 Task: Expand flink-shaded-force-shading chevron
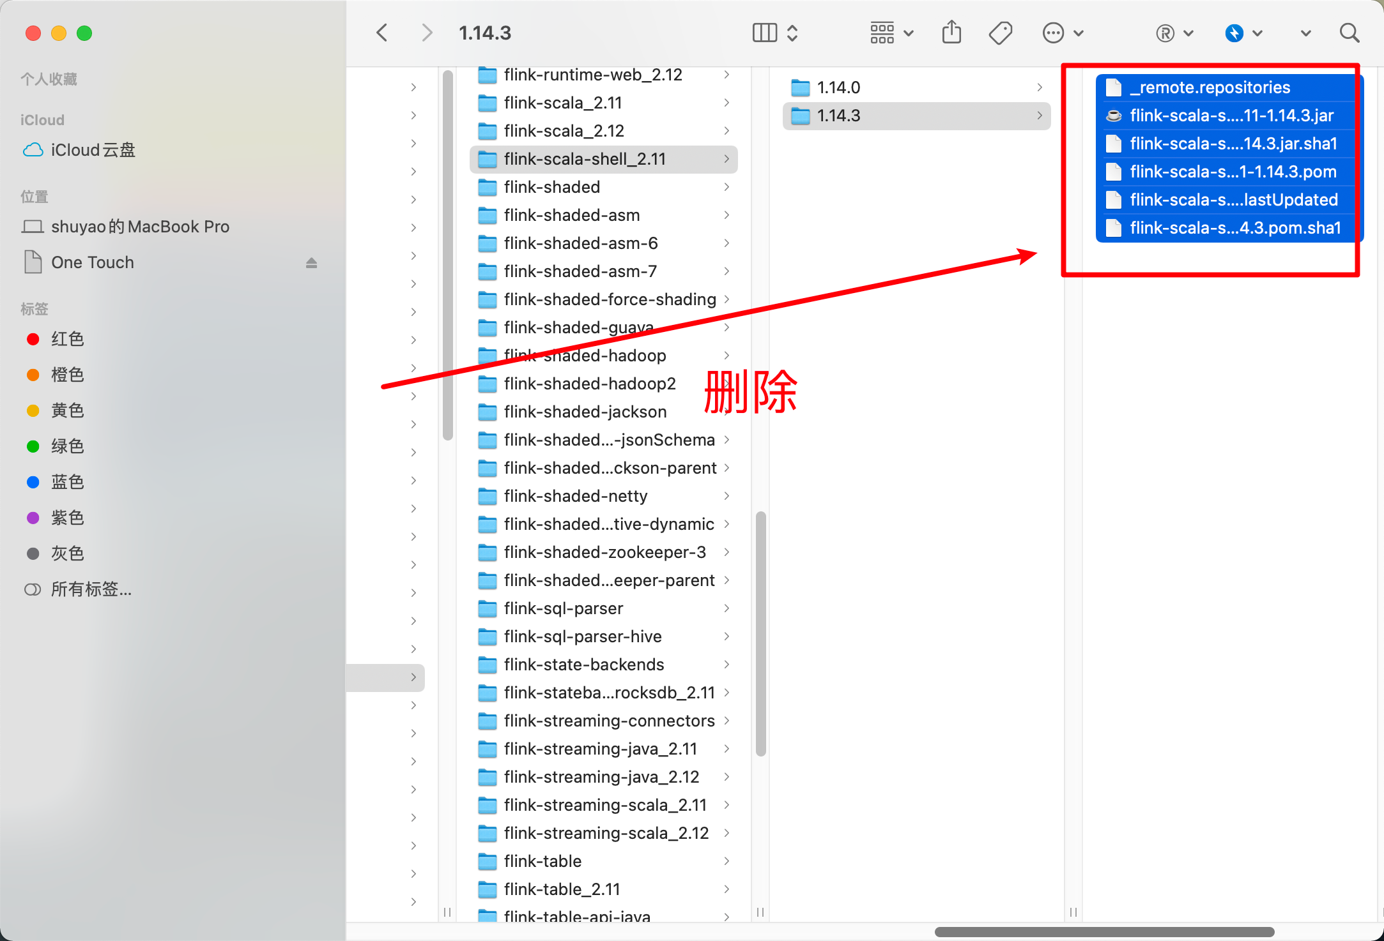pyautogui.click(x=727, y=299)
